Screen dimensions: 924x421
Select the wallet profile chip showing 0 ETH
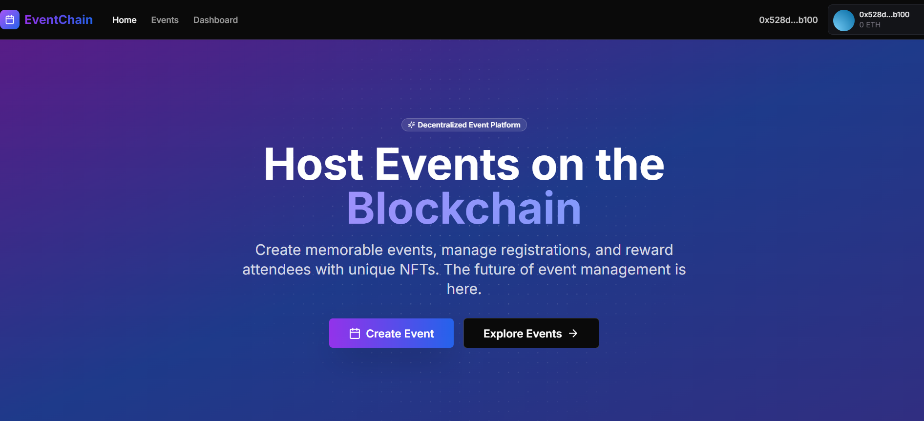pyautogui.click(x=874, y=20)
